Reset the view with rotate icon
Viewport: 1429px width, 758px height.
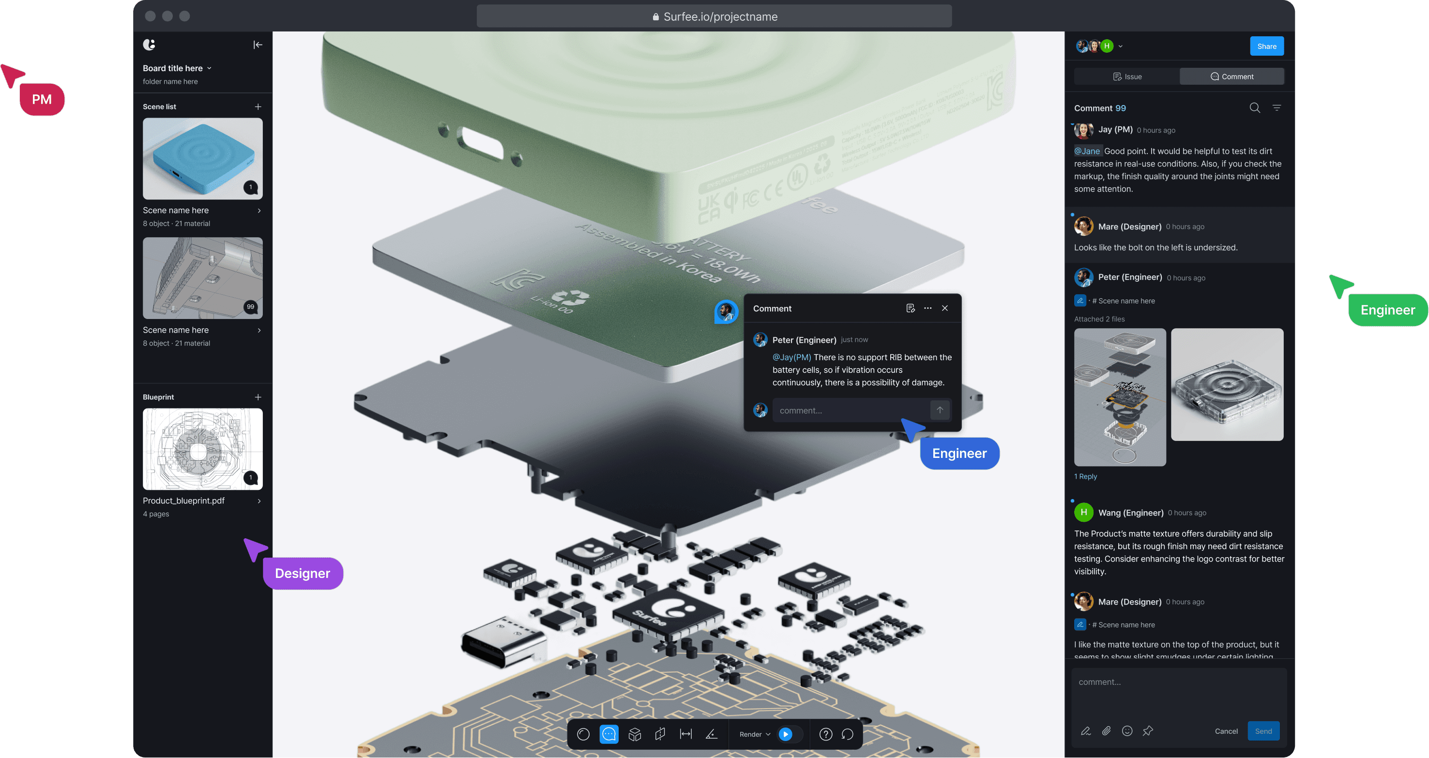click(x=847, y=734)
